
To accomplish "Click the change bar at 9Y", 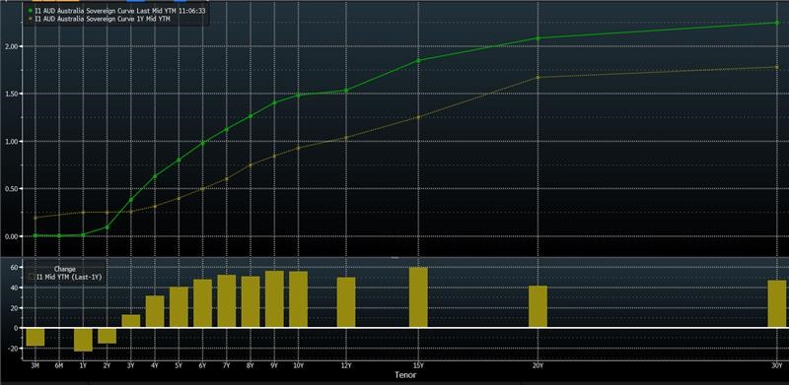I will pyautogui.click(x=274, y=299).
